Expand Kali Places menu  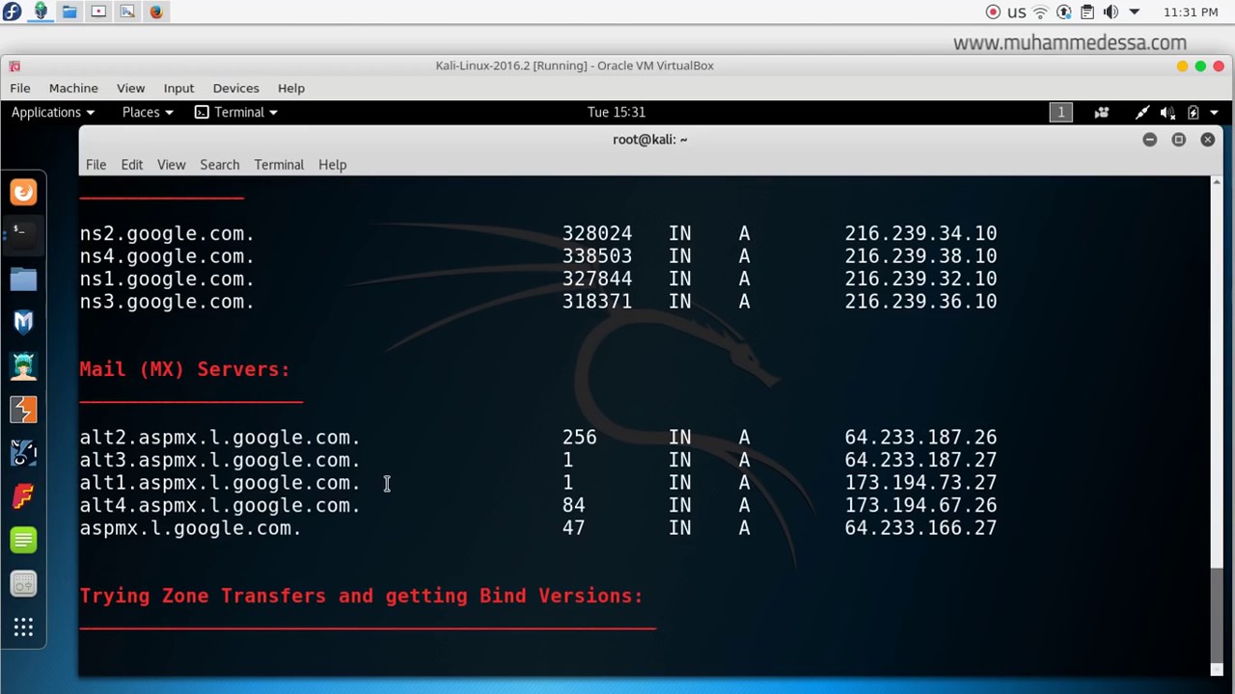pos(148,112)
